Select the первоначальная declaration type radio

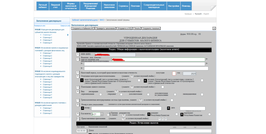tap(100, 95)
